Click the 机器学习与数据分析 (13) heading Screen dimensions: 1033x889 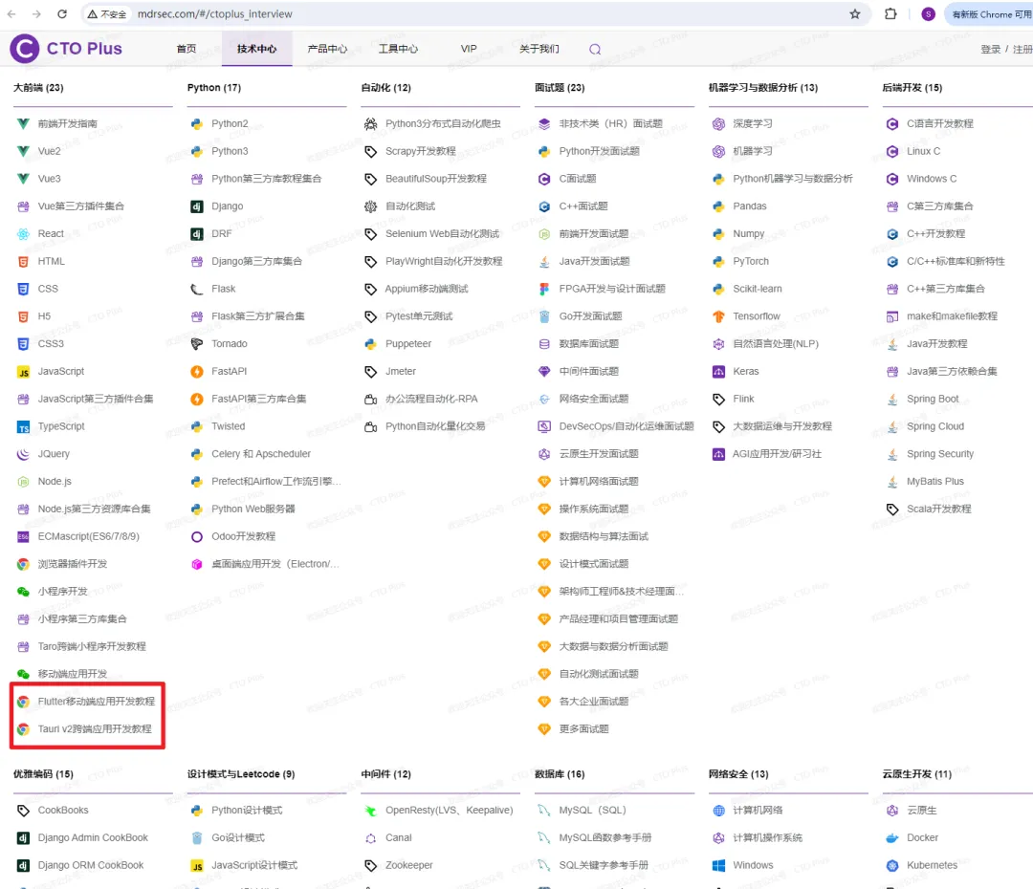point(763,88)
